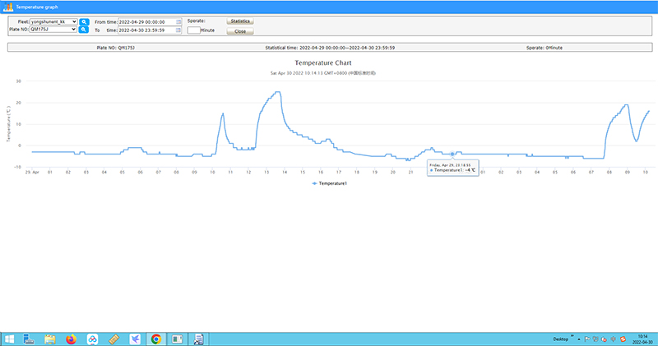Viewport: 658px width, 346px height.
Task: Open the purple bird app in the taskbar
Action: click(135, 339)
